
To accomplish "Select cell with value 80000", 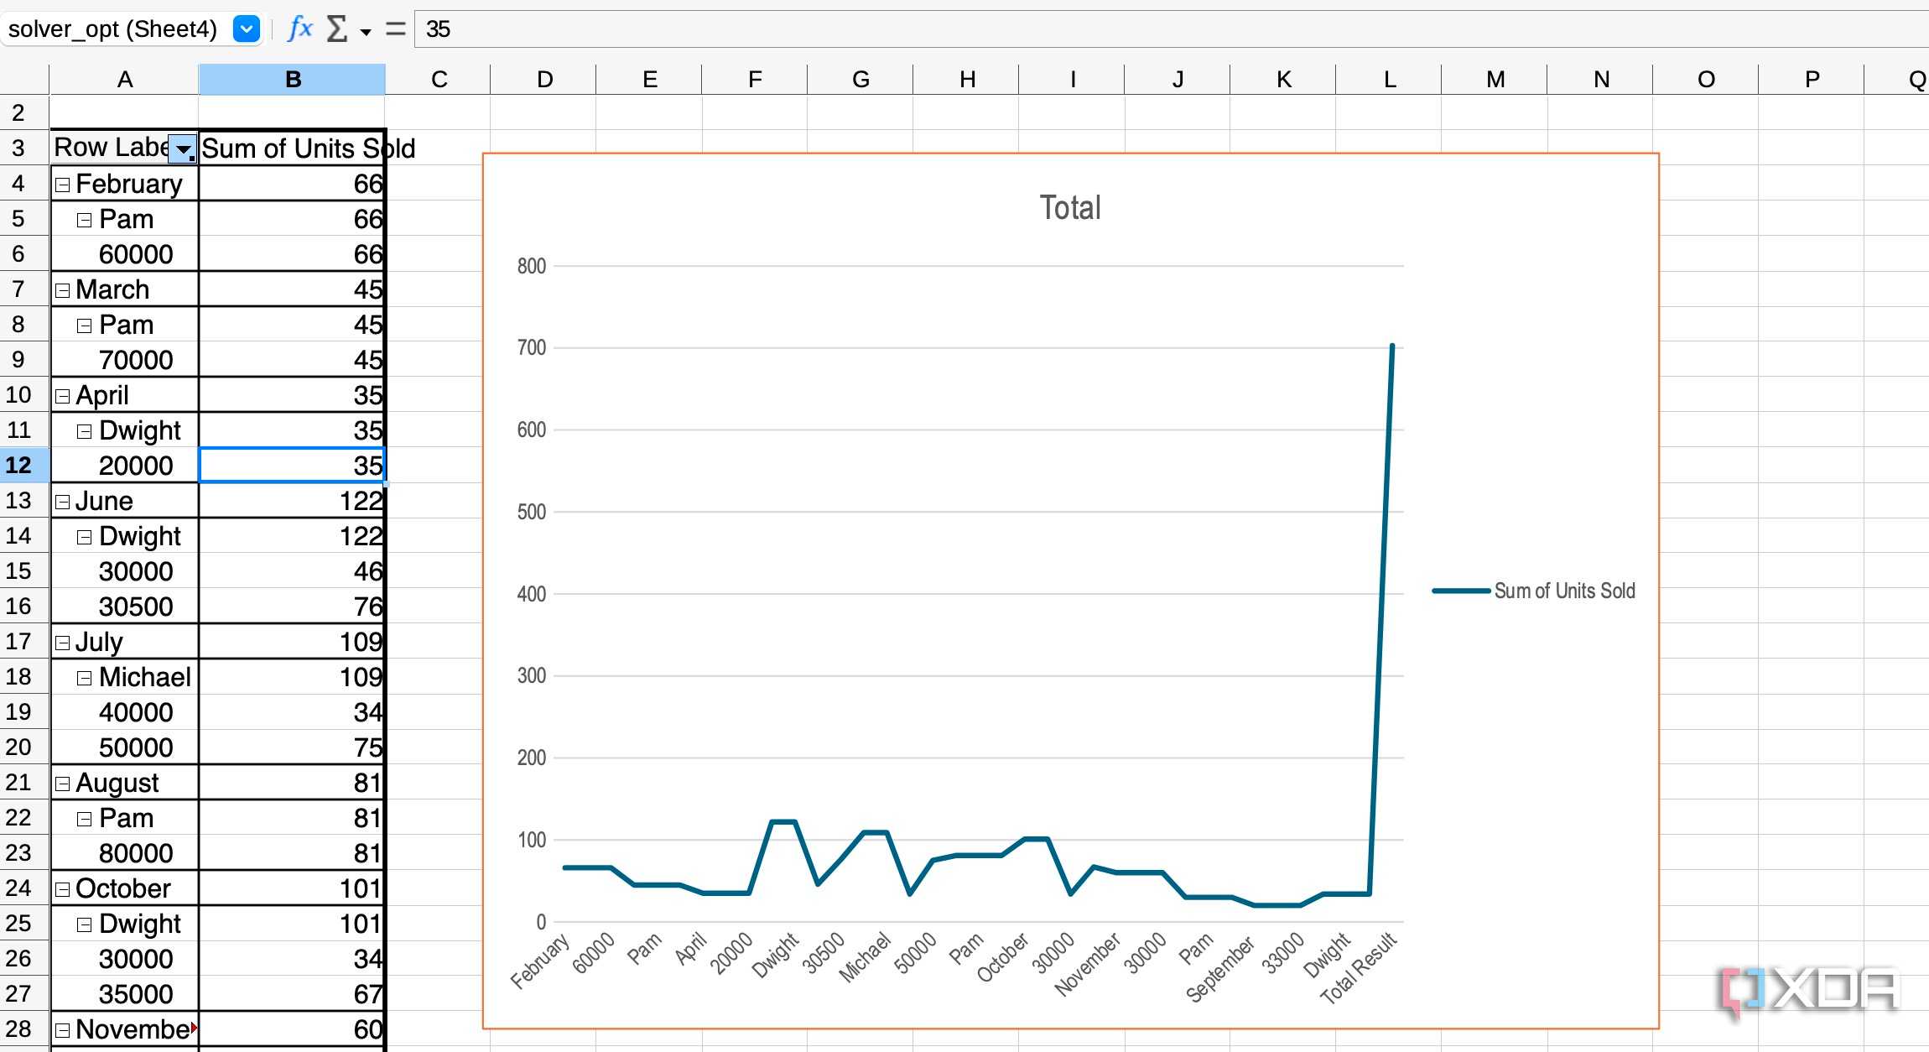I will 124,853.
